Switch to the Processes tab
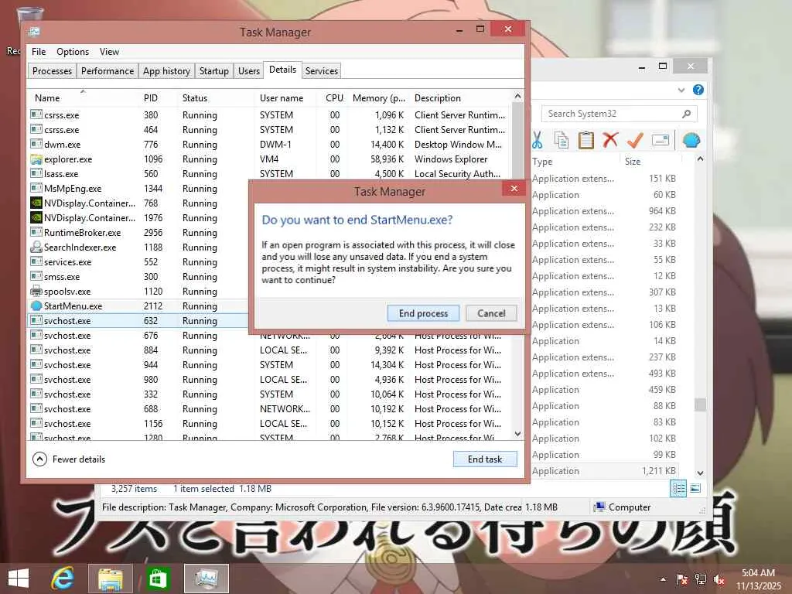The height and width of the screenshot is (594, 792). tap(52, 70)
